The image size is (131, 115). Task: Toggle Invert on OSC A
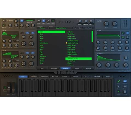(x=22, y=33)
